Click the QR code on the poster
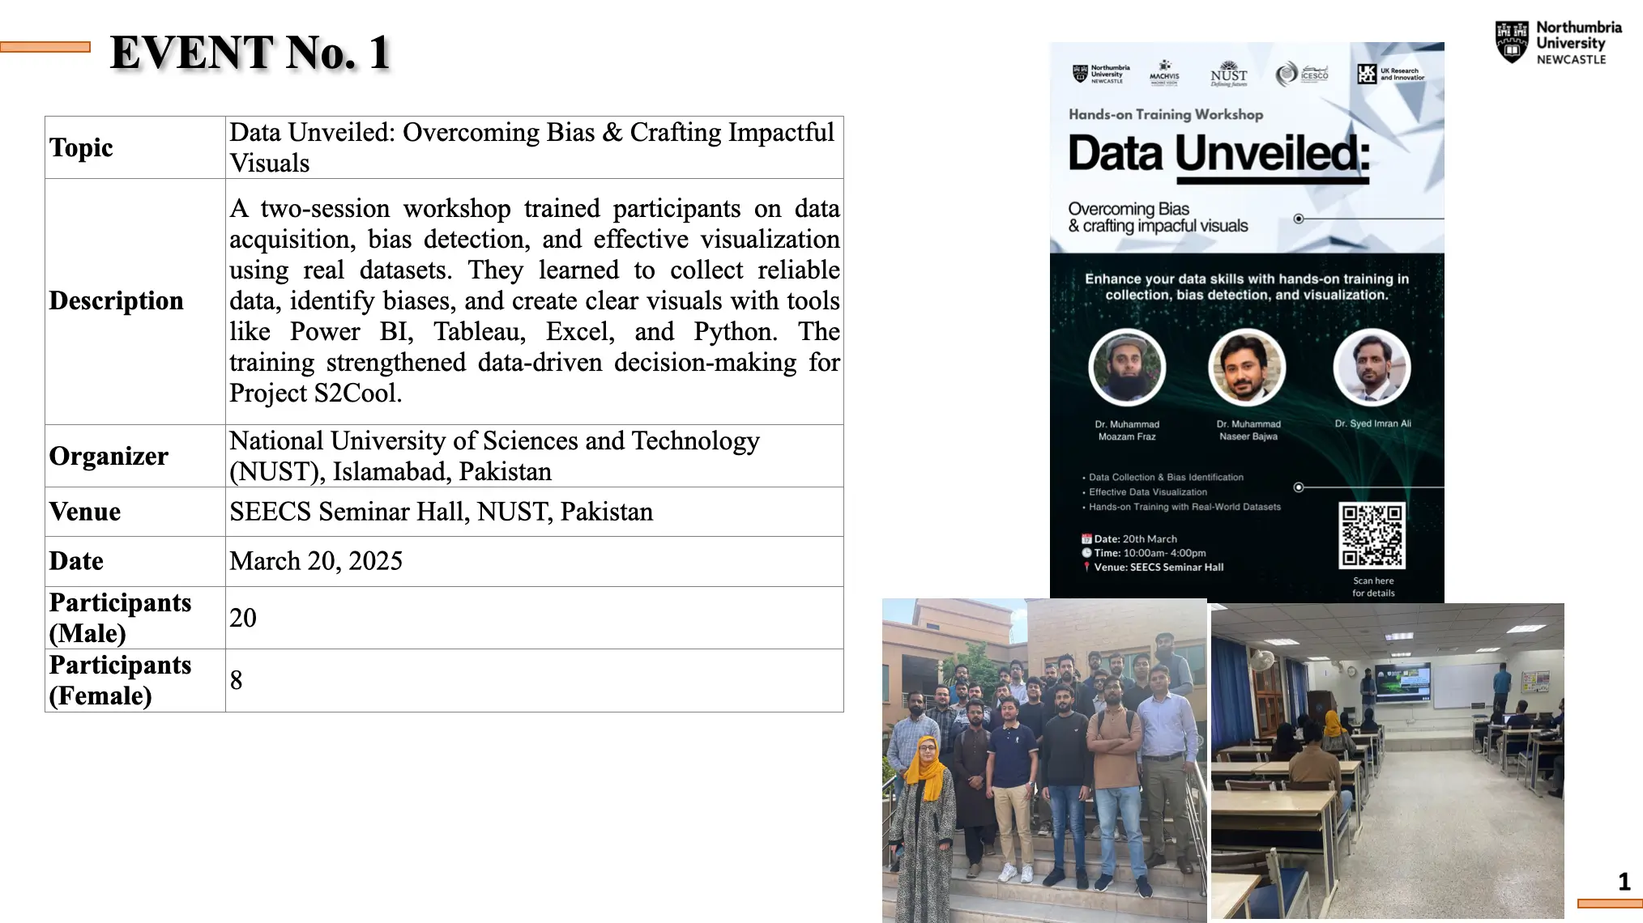Screen dimensions: 1643x923 1372,535
